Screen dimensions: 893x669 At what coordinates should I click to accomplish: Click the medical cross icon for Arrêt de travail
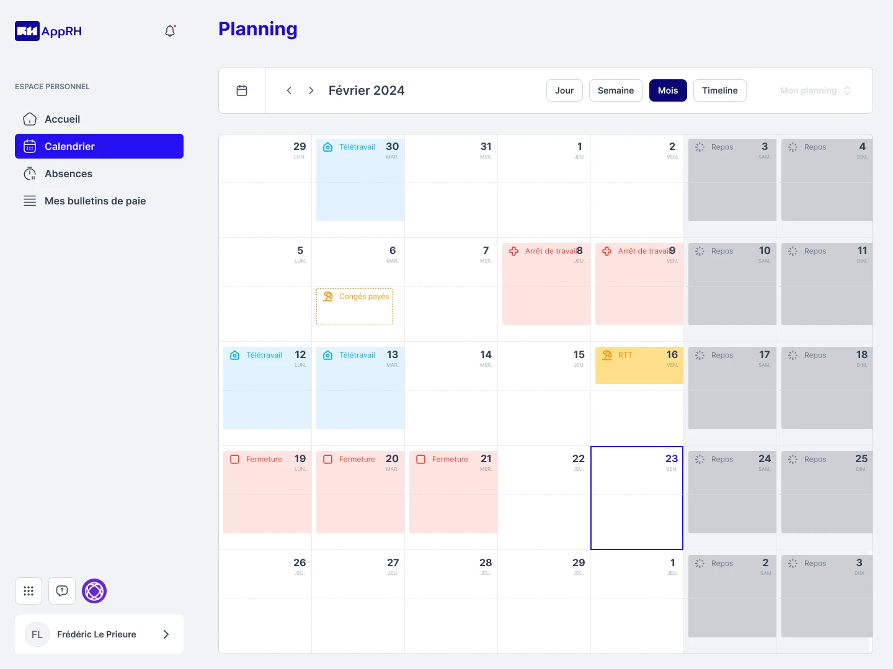pos(513,251)
